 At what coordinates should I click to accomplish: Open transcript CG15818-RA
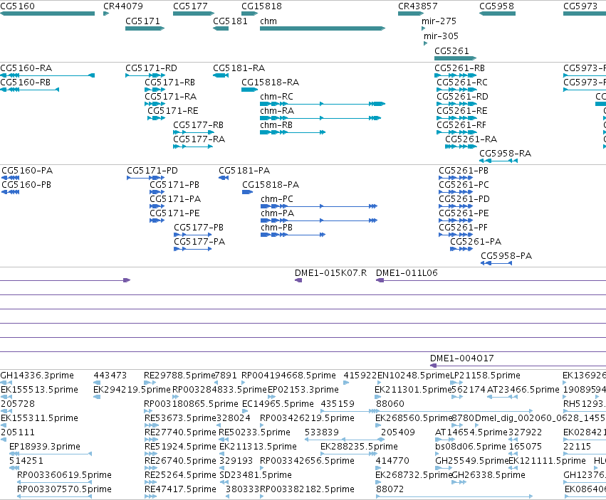pos(270,83)
